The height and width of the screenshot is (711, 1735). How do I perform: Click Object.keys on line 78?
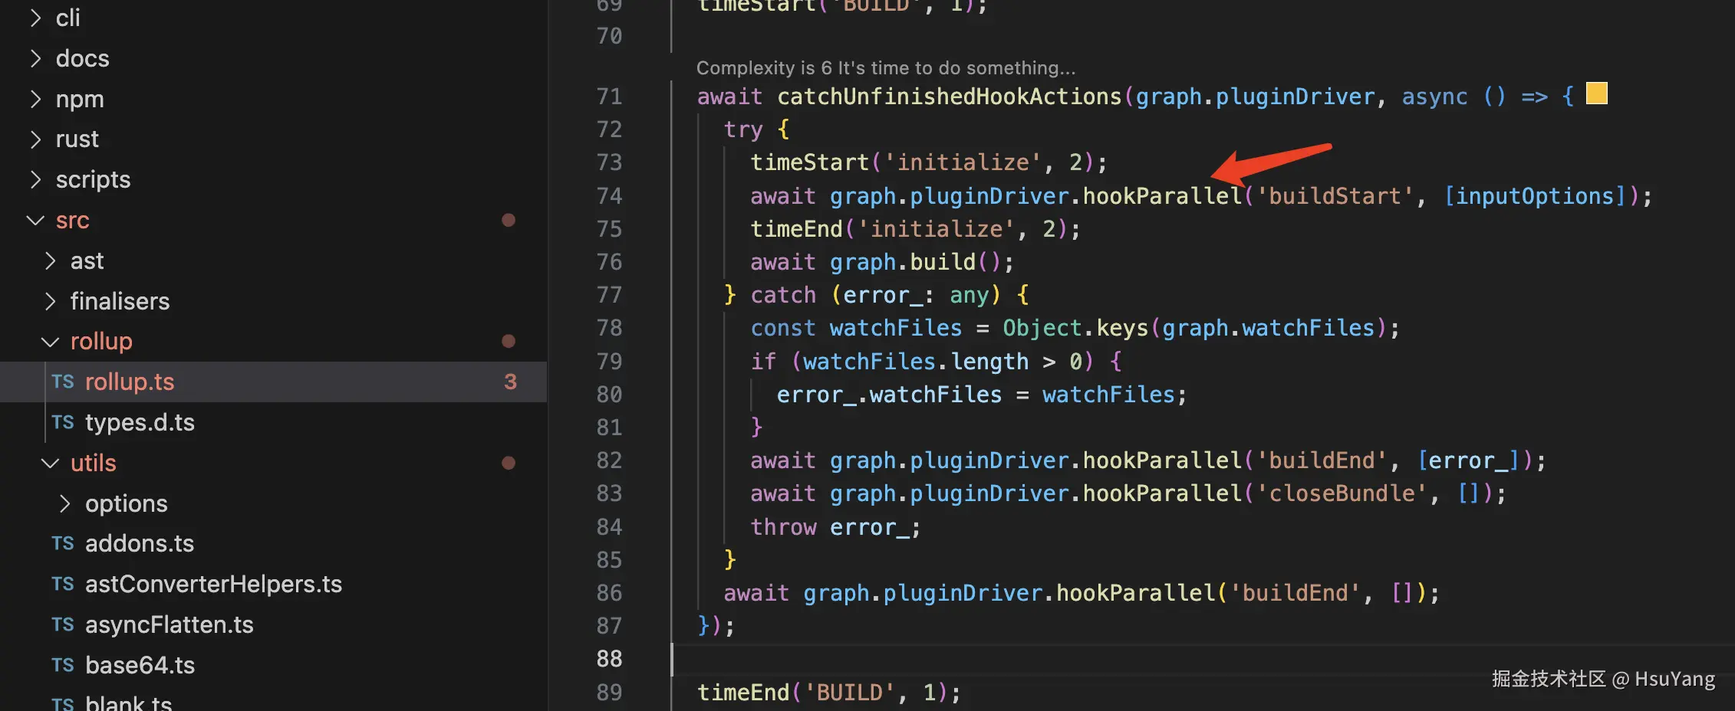click(1075, 328)
